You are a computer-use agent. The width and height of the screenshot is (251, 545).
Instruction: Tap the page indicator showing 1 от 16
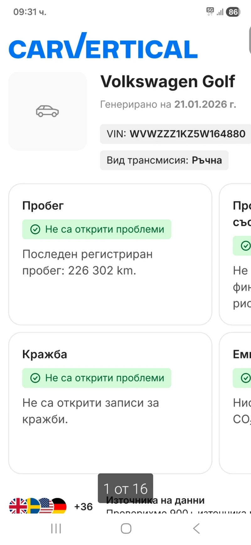click(x=125, y=488)
